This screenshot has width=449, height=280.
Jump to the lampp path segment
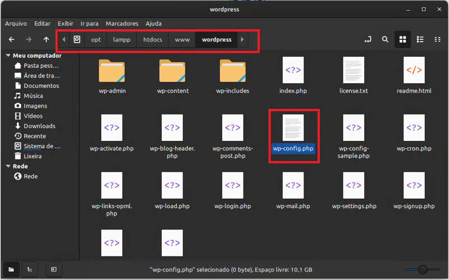point(122,39)
